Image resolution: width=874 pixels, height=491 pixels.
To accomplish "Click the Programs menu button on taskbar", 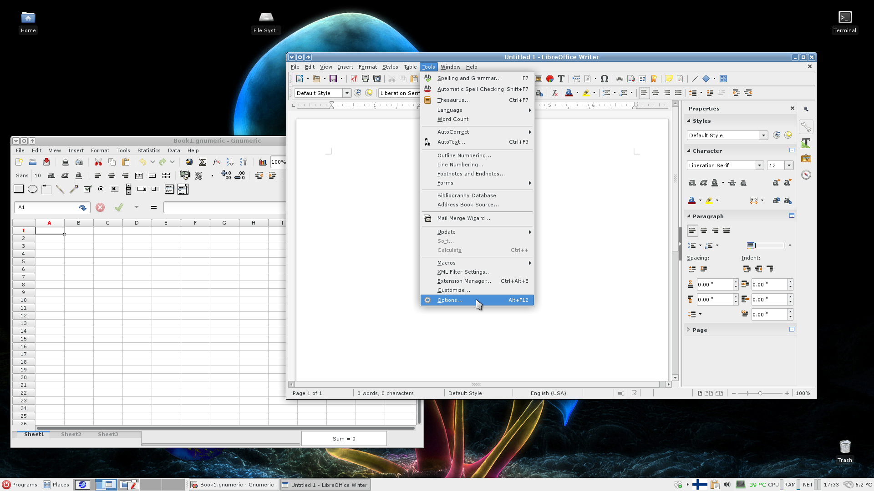I will click(20, 485).
